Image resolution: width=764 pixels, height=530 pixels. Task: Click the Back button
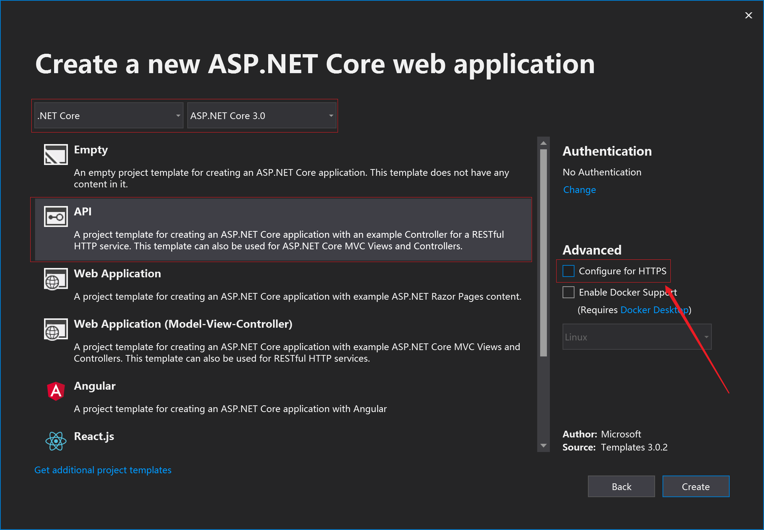[x=621, y=487]
